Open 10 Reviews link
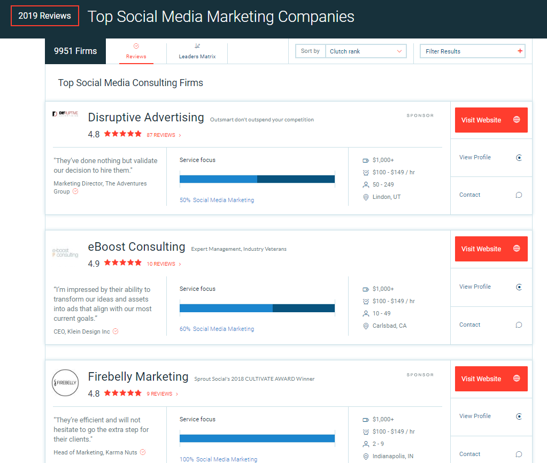This screenshot has height=463, width=547. click(x=164, y=264)
